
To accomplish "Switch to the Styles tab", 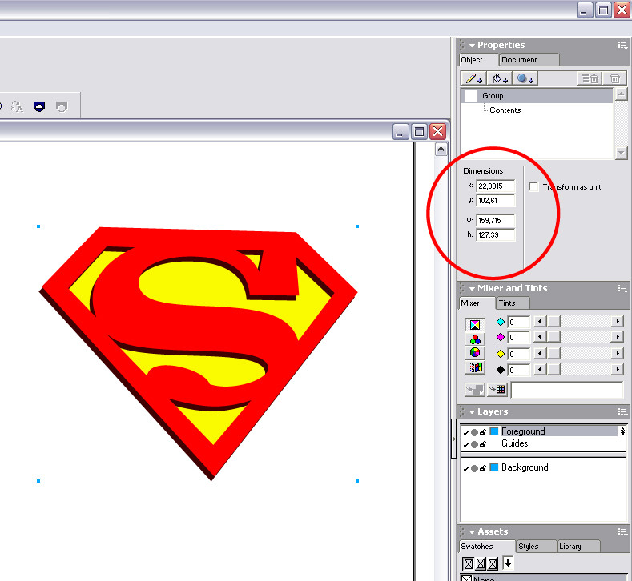I will pyautogui.click(x=536, y=546).
